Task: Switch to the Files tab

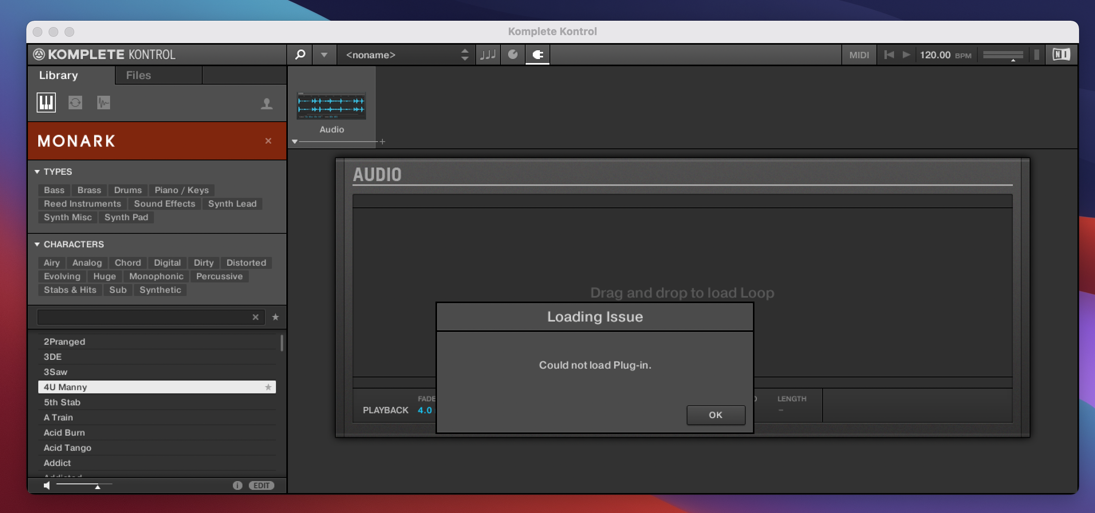Action: [138, 75]
